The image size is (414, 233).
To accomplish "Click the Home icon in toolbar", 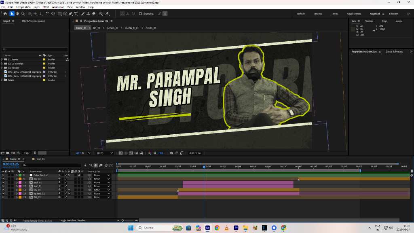I will pos(5,14).
